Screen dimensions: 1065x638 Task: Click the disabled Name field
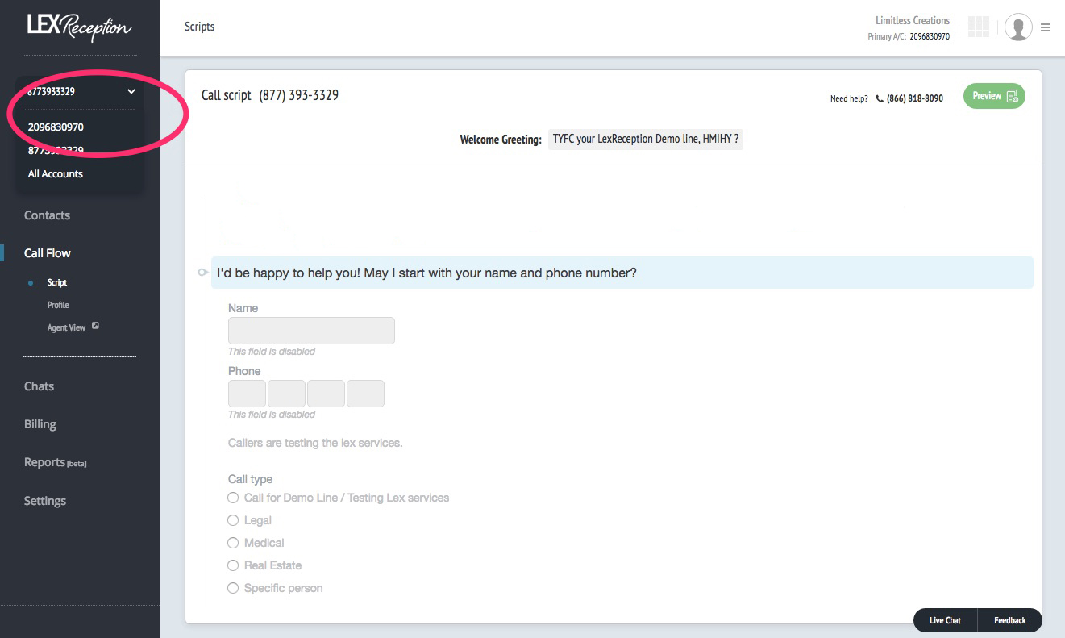tap(311, 331)
